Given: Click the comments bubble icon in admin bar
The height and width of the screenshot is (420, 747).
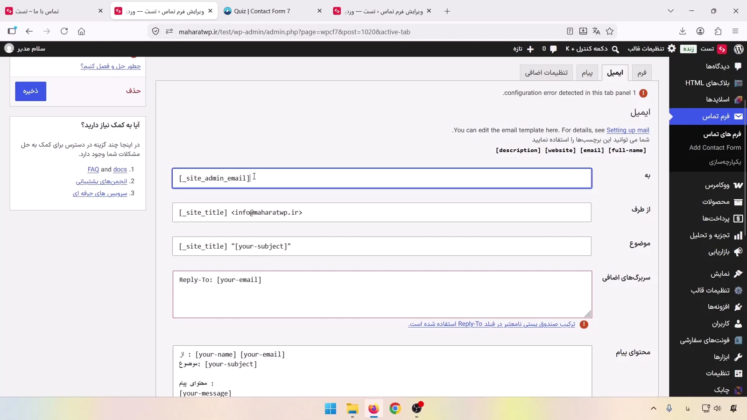Looking at the screenshot, I should point(553,49).
